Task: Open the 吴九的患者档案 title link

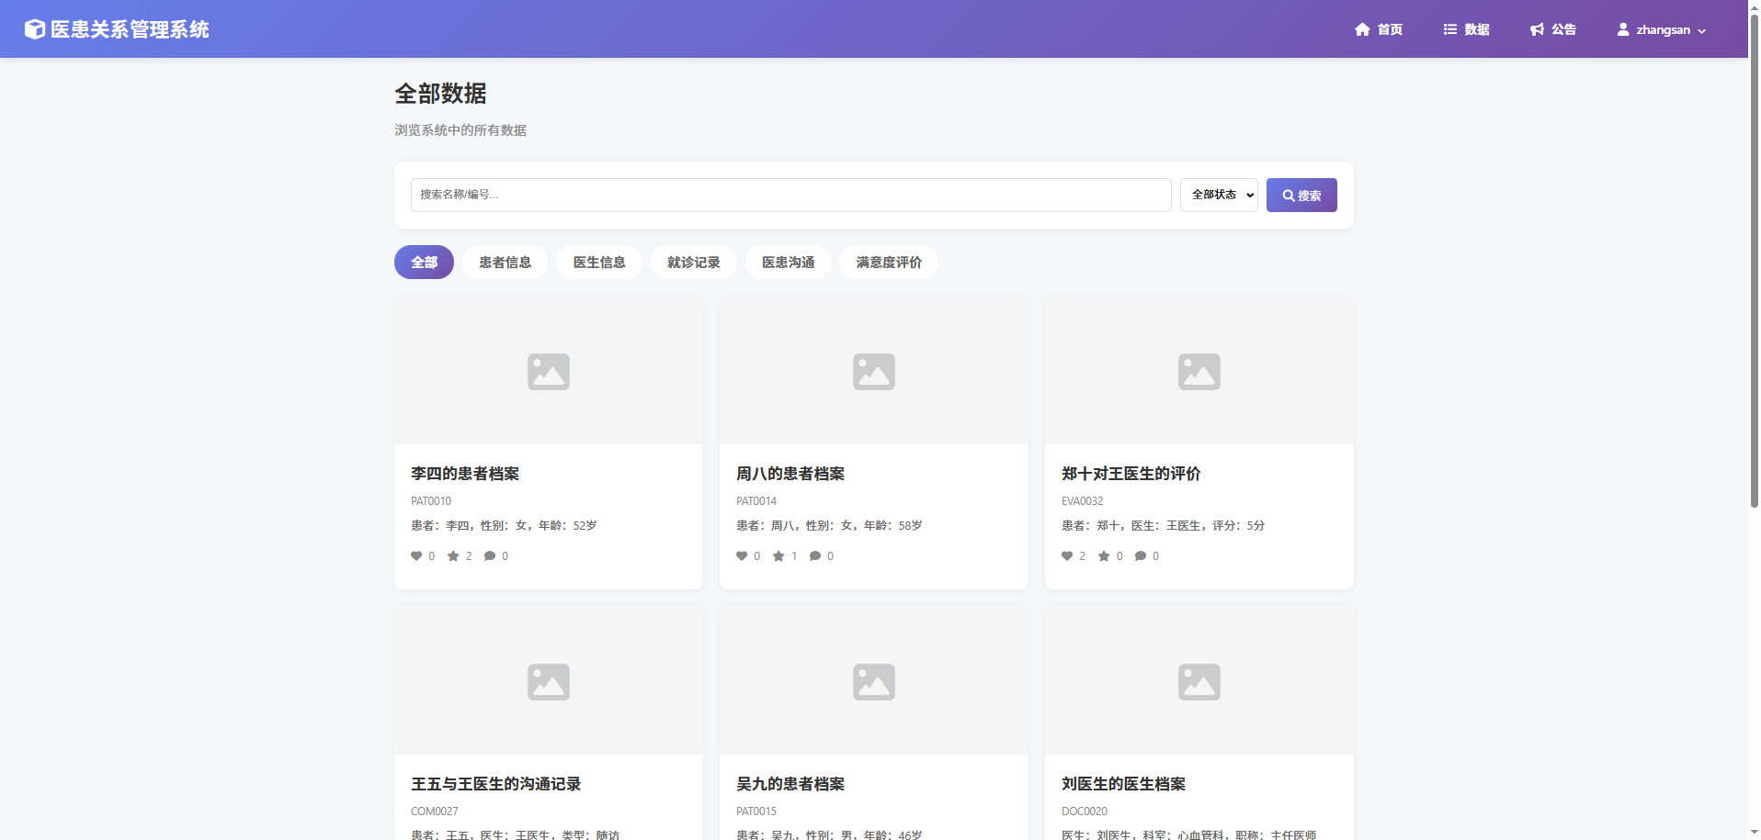Action: click(790, 784)
